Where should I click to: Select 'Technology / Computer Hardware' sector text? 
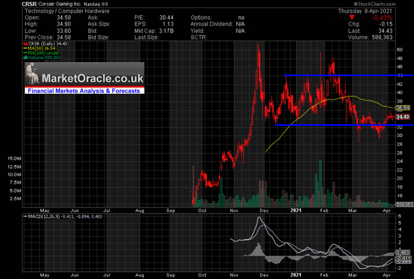[67, 11]
